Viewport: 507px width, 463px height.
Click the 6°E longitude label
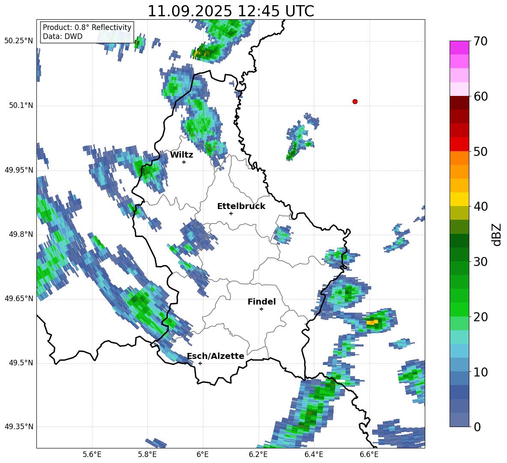tap(203, 454)
